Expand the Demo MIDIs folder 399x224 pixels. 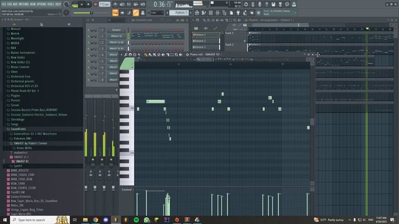[x=24, y=148]
